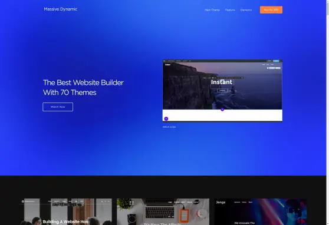Click the Watch Now outlined button
Screen dimensions: 329x225
click(x=58, y=107)
